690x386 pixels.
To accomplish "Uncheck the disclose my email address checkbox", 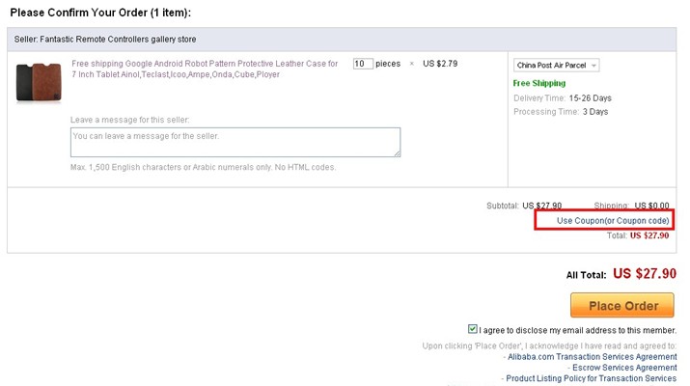I will tap(472, 329).
